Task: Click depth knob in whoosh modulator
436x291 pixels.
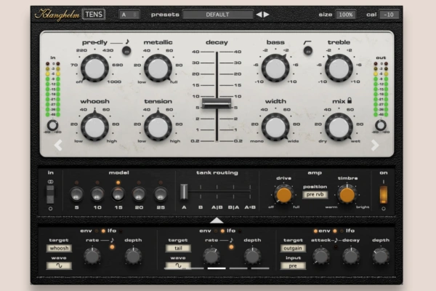Action: tap(133, 256)
